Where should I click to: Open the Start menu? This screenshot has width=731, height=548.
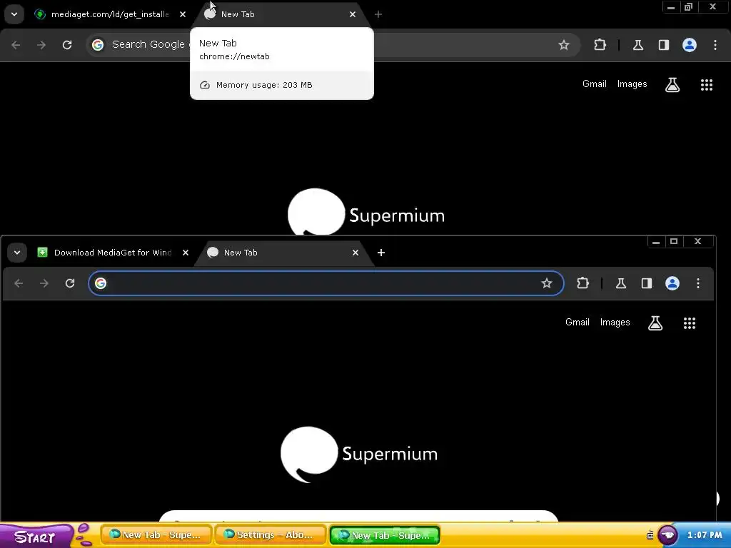tap(36, 537)
